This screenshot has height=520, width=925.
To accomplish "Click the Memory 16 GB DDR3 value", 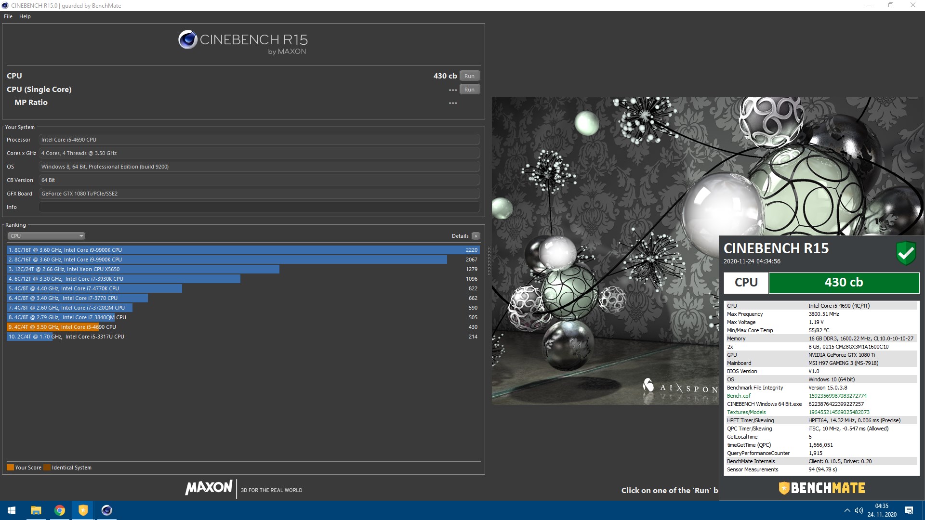I will point(861,338).
